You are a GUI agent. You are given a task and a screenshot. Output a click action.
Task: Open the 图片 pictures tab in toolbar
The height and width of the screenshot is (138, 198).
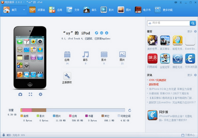[124, 10]
